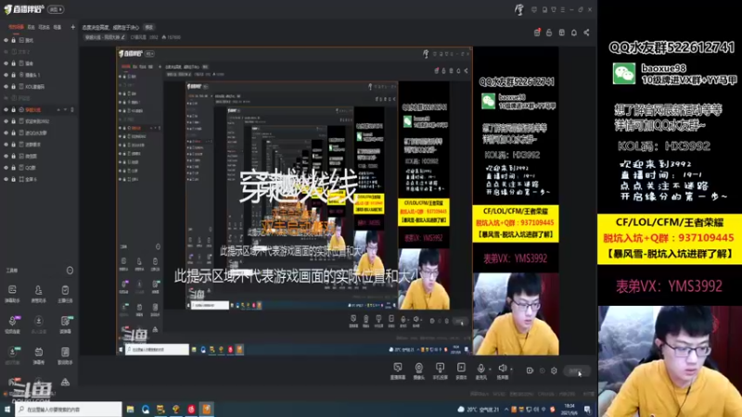Image resolution: width=742 pixels, height=417 pixels.
Task: Open the 弹幕传 TV-shaped tool
Action: (x=38, y=355)
